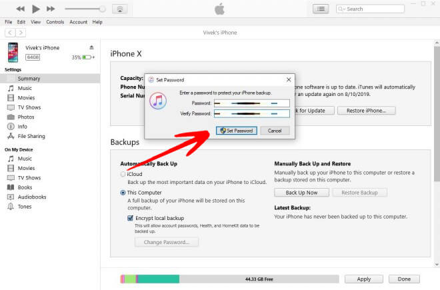The image size is (440, 290).
Task: Select TV Shows icon under On My Device
Action: 11,178
